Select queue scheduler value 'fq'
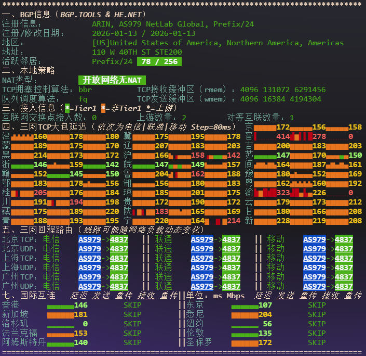Image resolution: width=366 pixels, height=356 pixels. pos(83,99)
